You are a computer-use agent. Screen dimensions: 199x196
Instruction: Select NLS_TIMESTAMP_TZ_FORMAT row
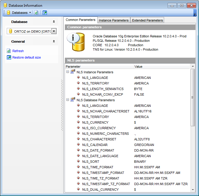pos(127,184)
